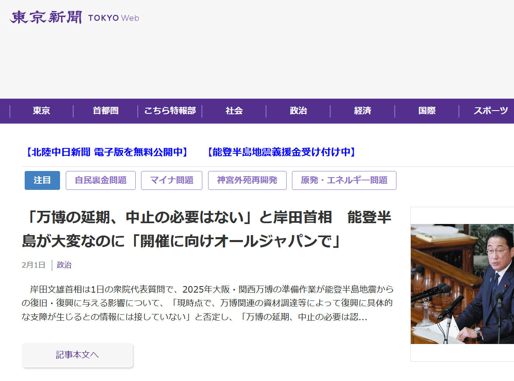Open 能登半島地震義援金受け付け中 link
The image size is (514, 381).
pyautogui.click(x=281, y=152)
